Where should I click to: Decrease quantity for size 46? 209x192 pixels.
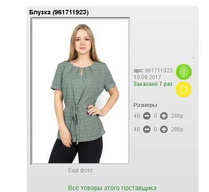147,116
